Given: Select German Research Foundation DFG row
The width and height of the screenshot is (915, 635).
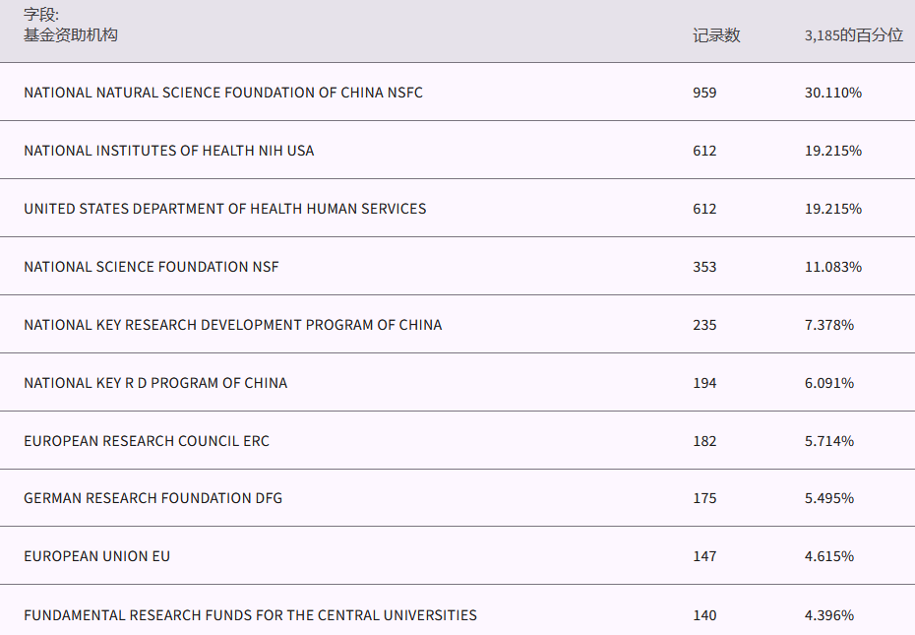Looking at the screenshot, I should pyautogui.click(x=153, y=498).
